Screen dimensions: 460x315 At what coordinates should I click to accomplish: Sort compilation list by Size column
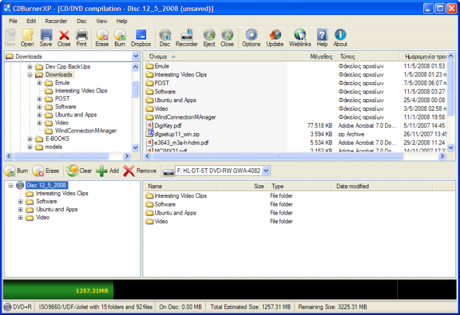pos(242,186)
